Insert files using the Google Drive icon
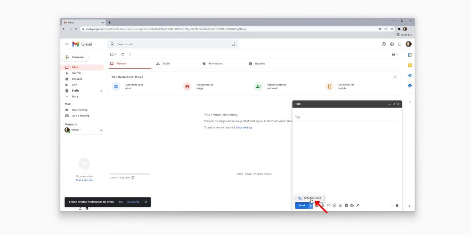471x235 pixels. click(x=341, y=205)
